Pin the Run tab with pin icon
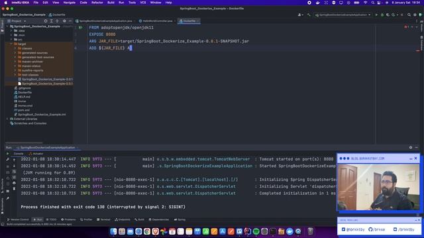The image size is (424, 238). [x=7, y=198]
